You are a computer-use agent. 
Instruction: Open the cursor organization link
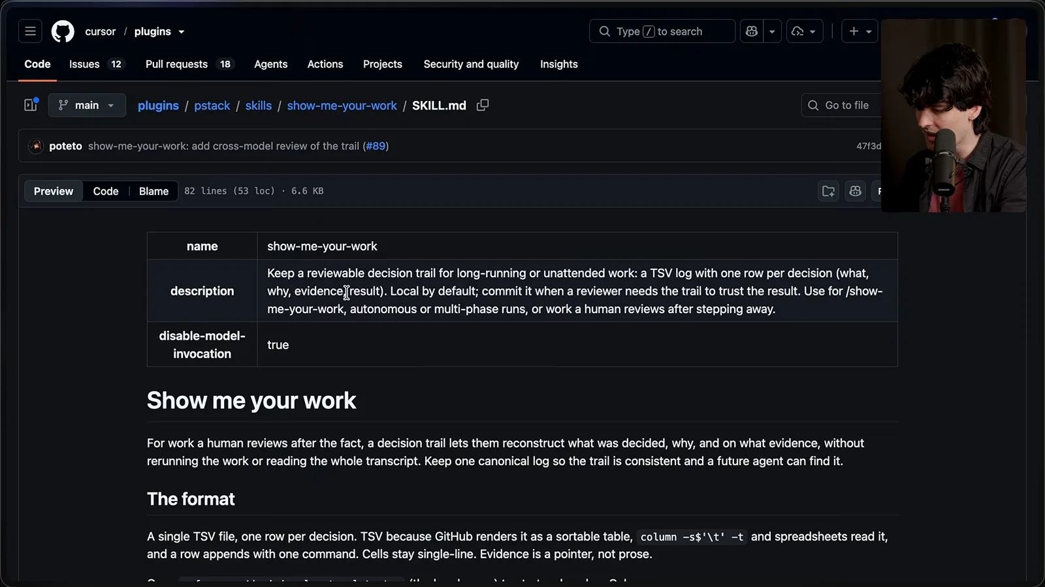click(x=101, y=31)
